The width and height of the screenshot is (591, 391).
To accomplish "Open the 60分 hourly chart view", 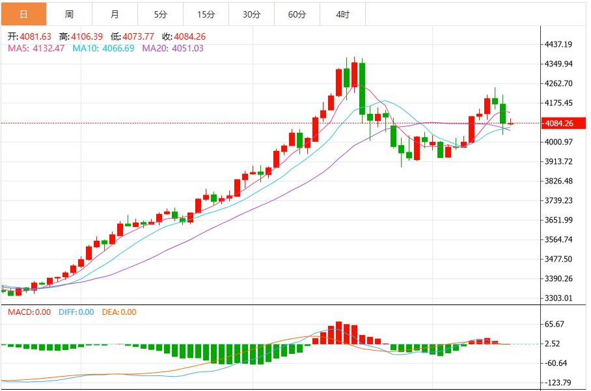I will pyautogui.click(x=297, y=12).
